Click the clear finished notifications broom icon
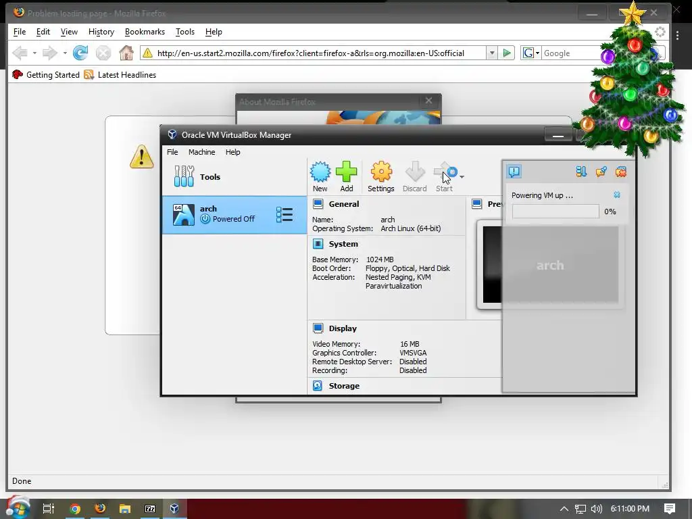The height and width of the screenshot is (519, 692). tap(601, 172)
